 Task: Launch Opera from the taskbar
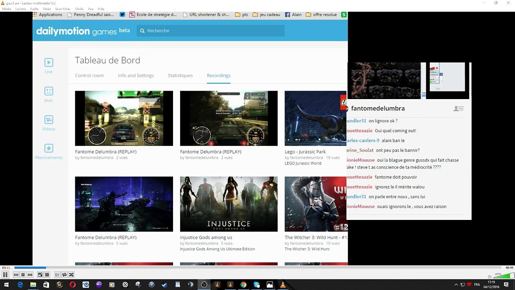[x=72, y=285]
